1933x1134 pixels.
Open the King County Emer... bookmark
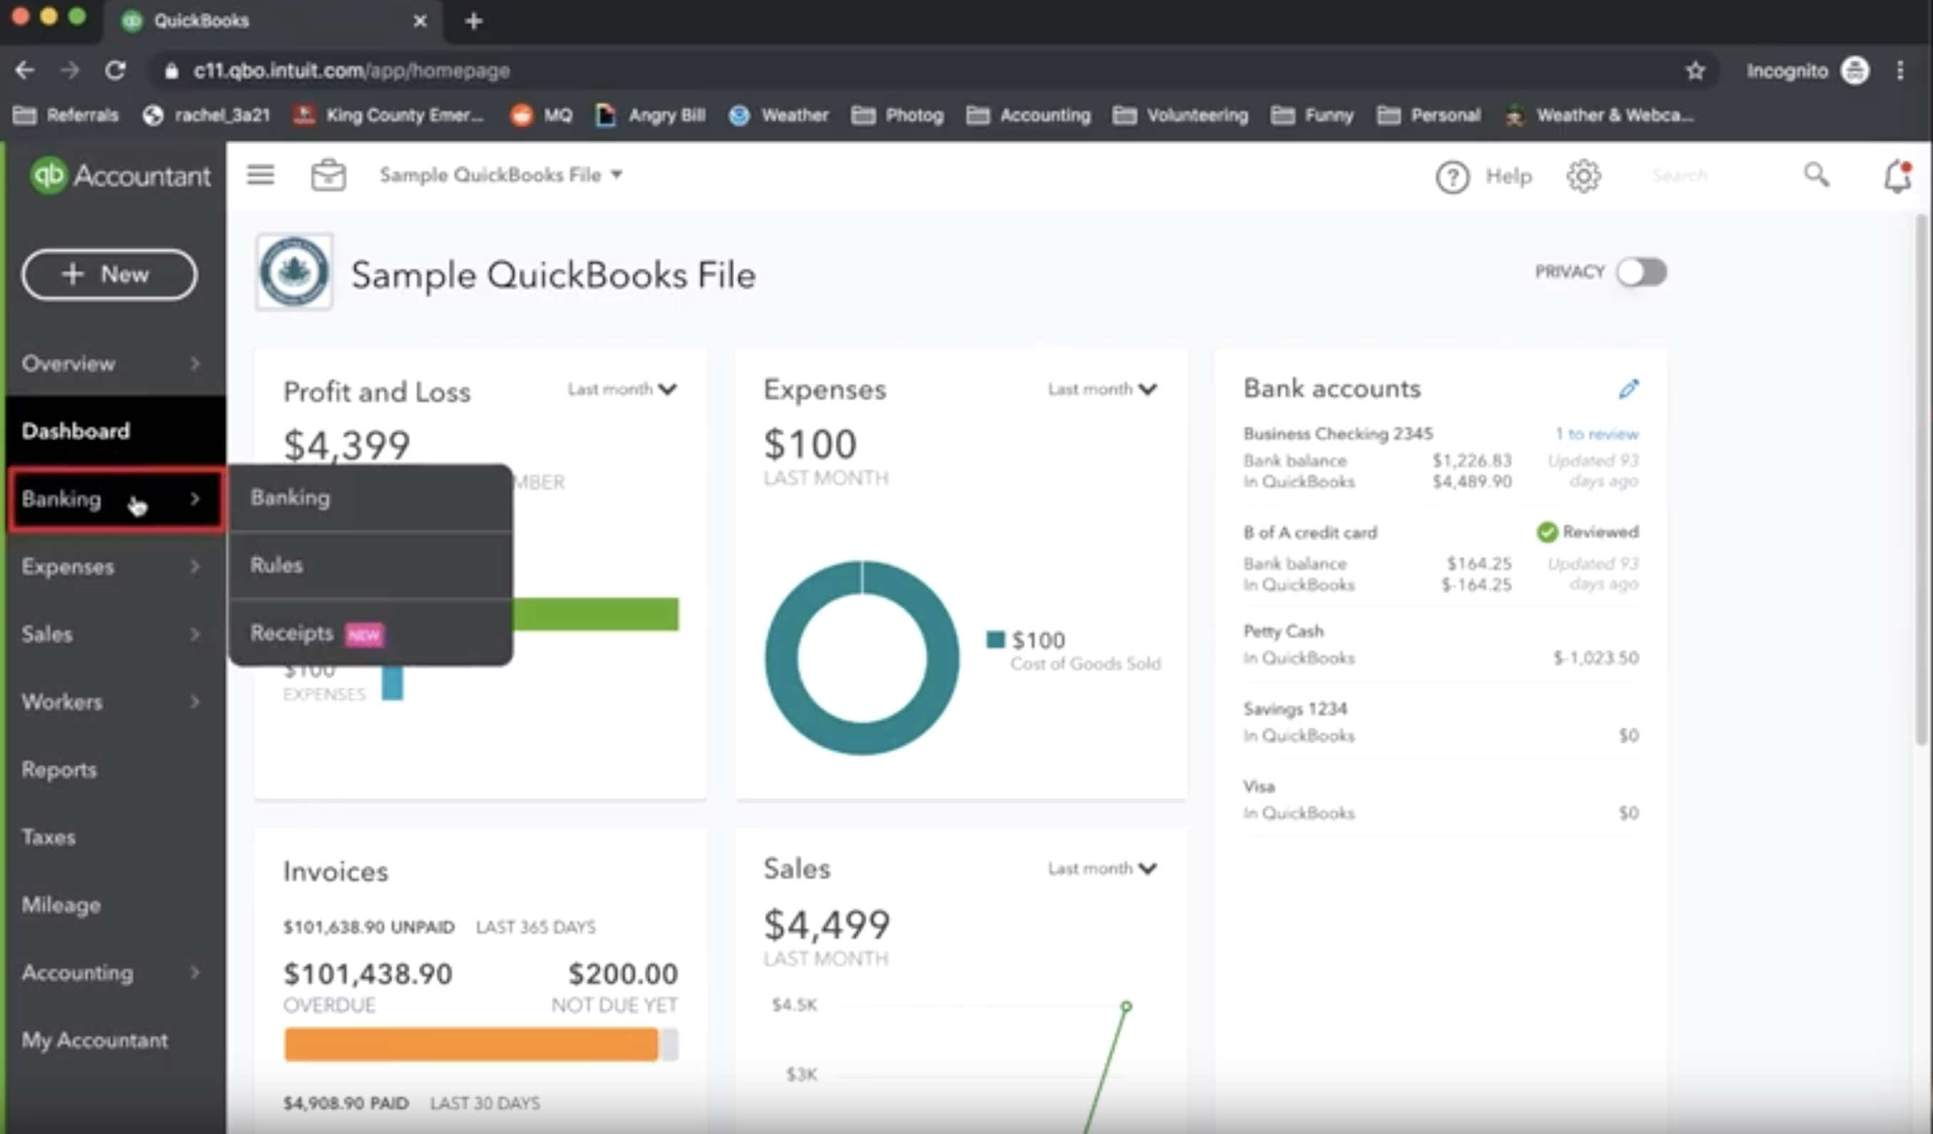tap(389, 115)
